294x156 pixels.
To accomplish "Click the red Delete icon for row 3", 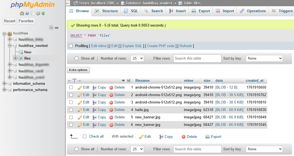I will click(111, 102).
